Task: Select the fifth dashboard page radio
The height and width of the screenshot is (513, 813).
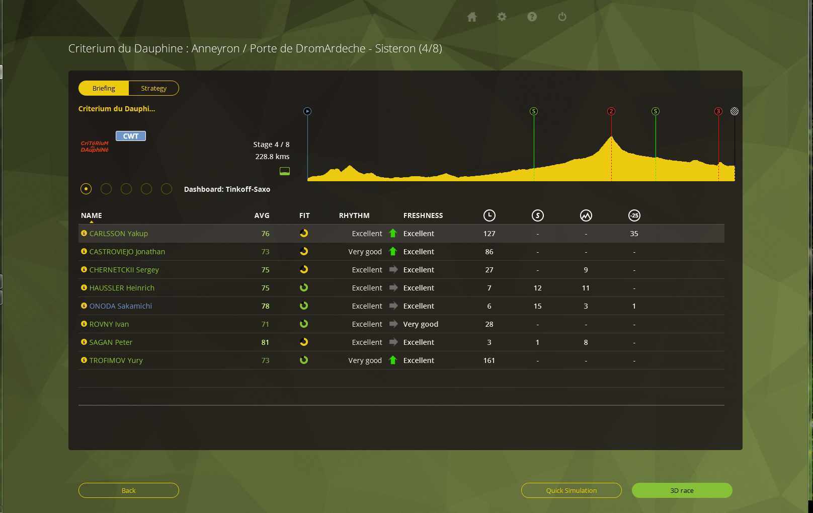Action: (167, 189)
